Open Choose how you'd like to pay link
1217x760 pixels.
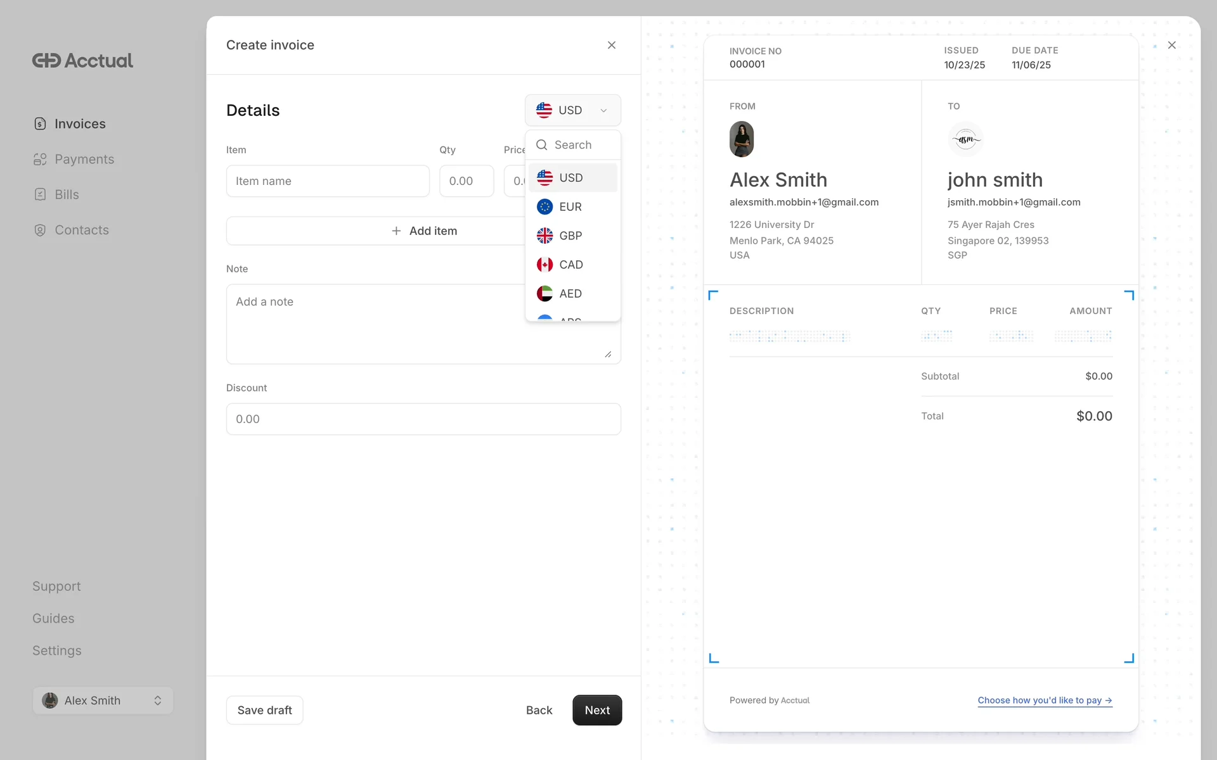(1045, 700)
